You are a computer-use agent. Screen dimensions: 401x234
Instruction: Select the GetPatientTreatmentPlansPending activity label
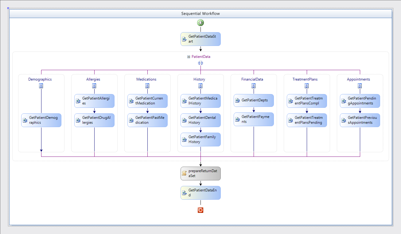tap(309, 120)
